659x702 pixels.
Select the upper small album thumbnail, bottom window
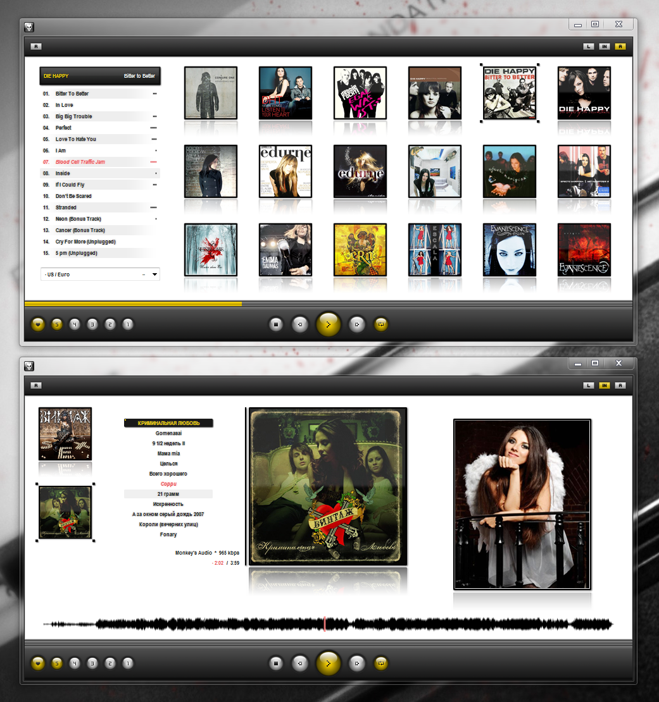tap(65, 434)
